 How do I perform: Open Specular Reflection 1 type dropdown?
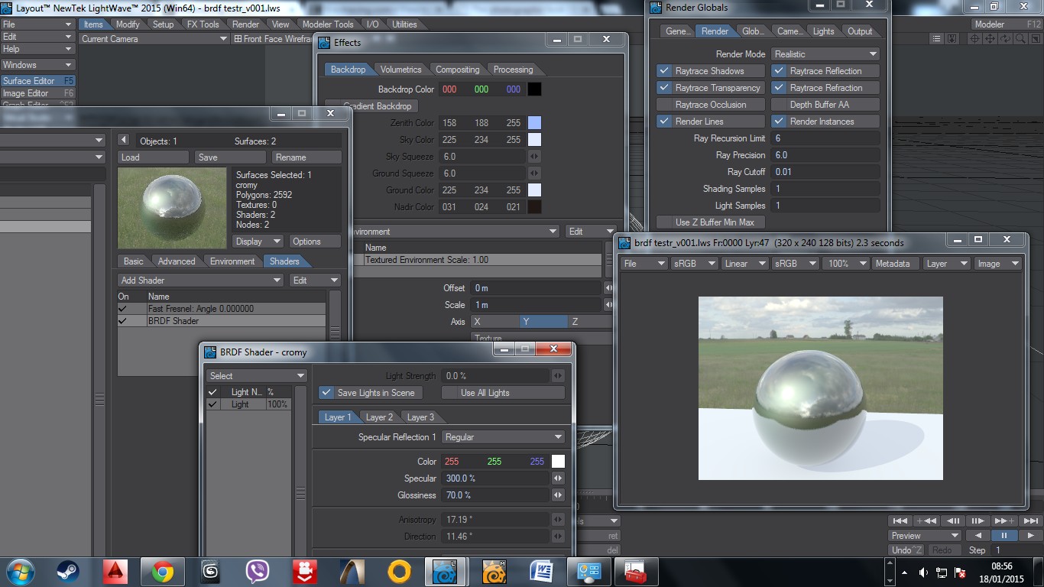pyautogui.click(x=503, y=437)
